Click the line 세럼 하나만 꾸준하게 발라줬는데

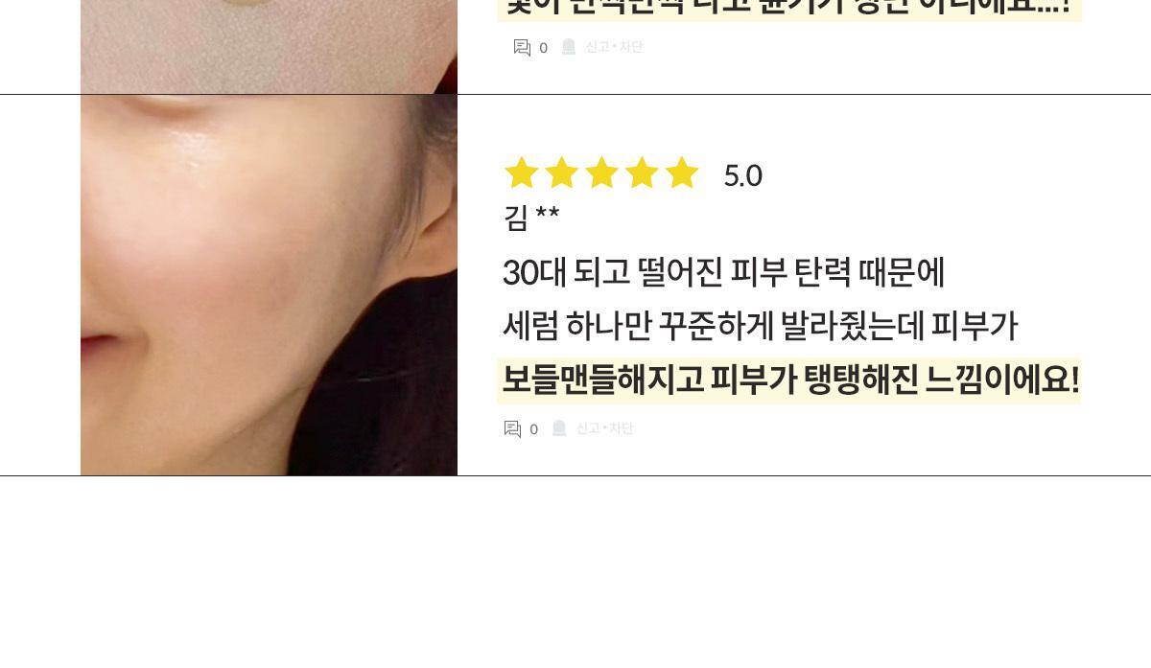714,327
